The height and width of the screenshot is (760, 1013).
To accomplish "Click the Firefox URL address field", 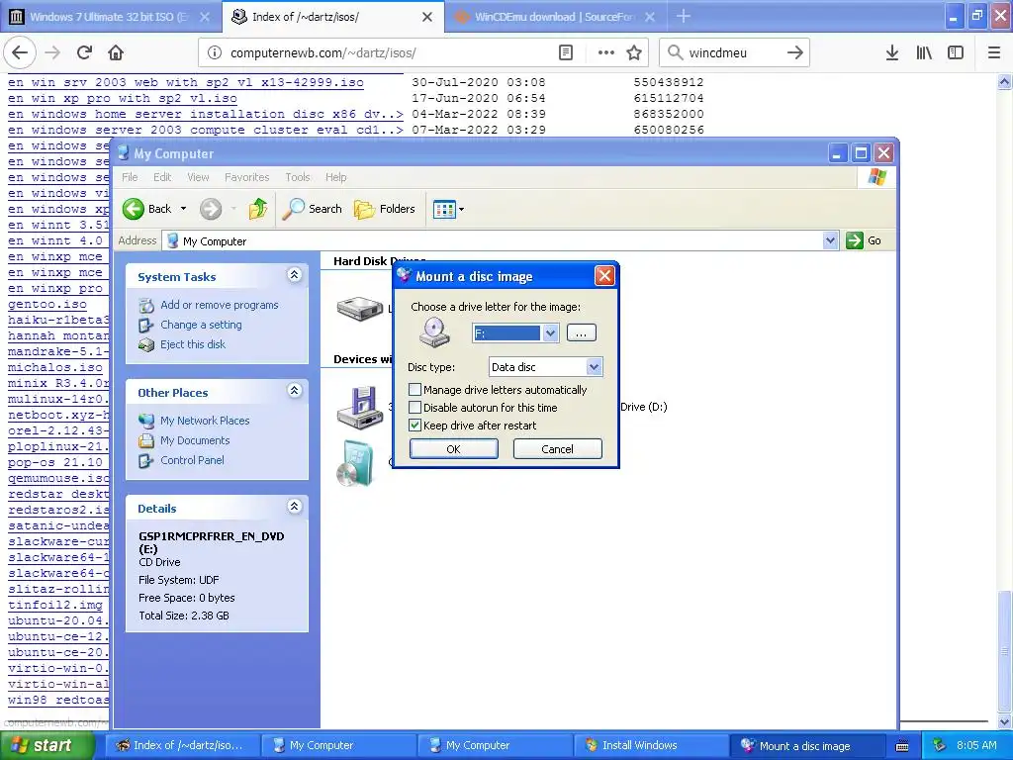I will (x=388, y=52).
